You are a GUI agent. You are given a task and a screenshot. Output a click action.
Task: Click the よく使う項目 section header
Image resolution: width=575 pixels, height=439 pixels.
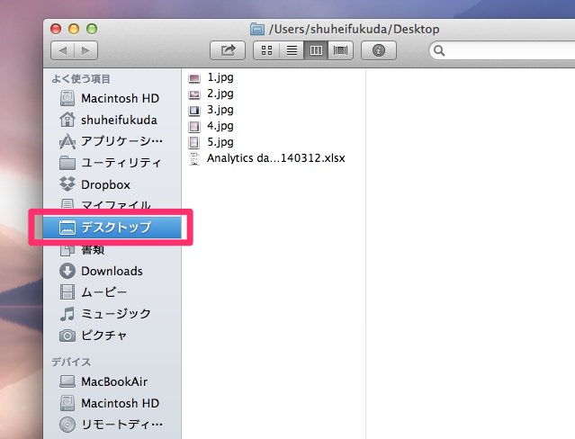(x=81, y=79)
